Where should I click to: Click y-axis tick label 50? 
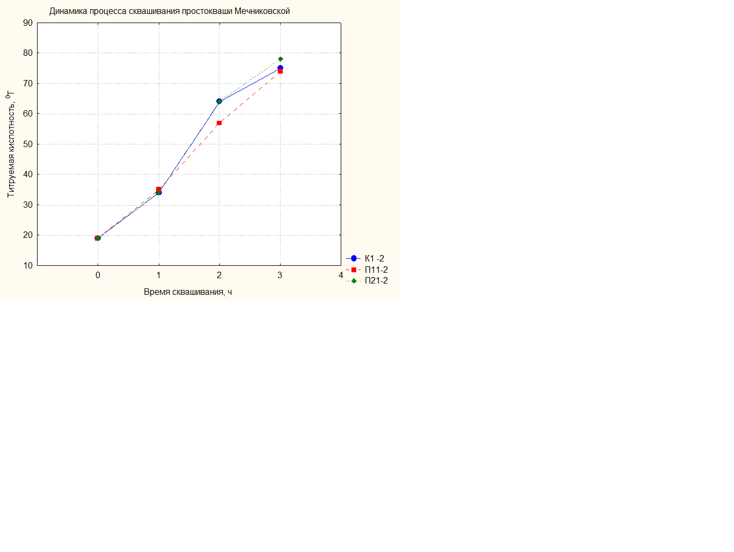click(28, 144)
